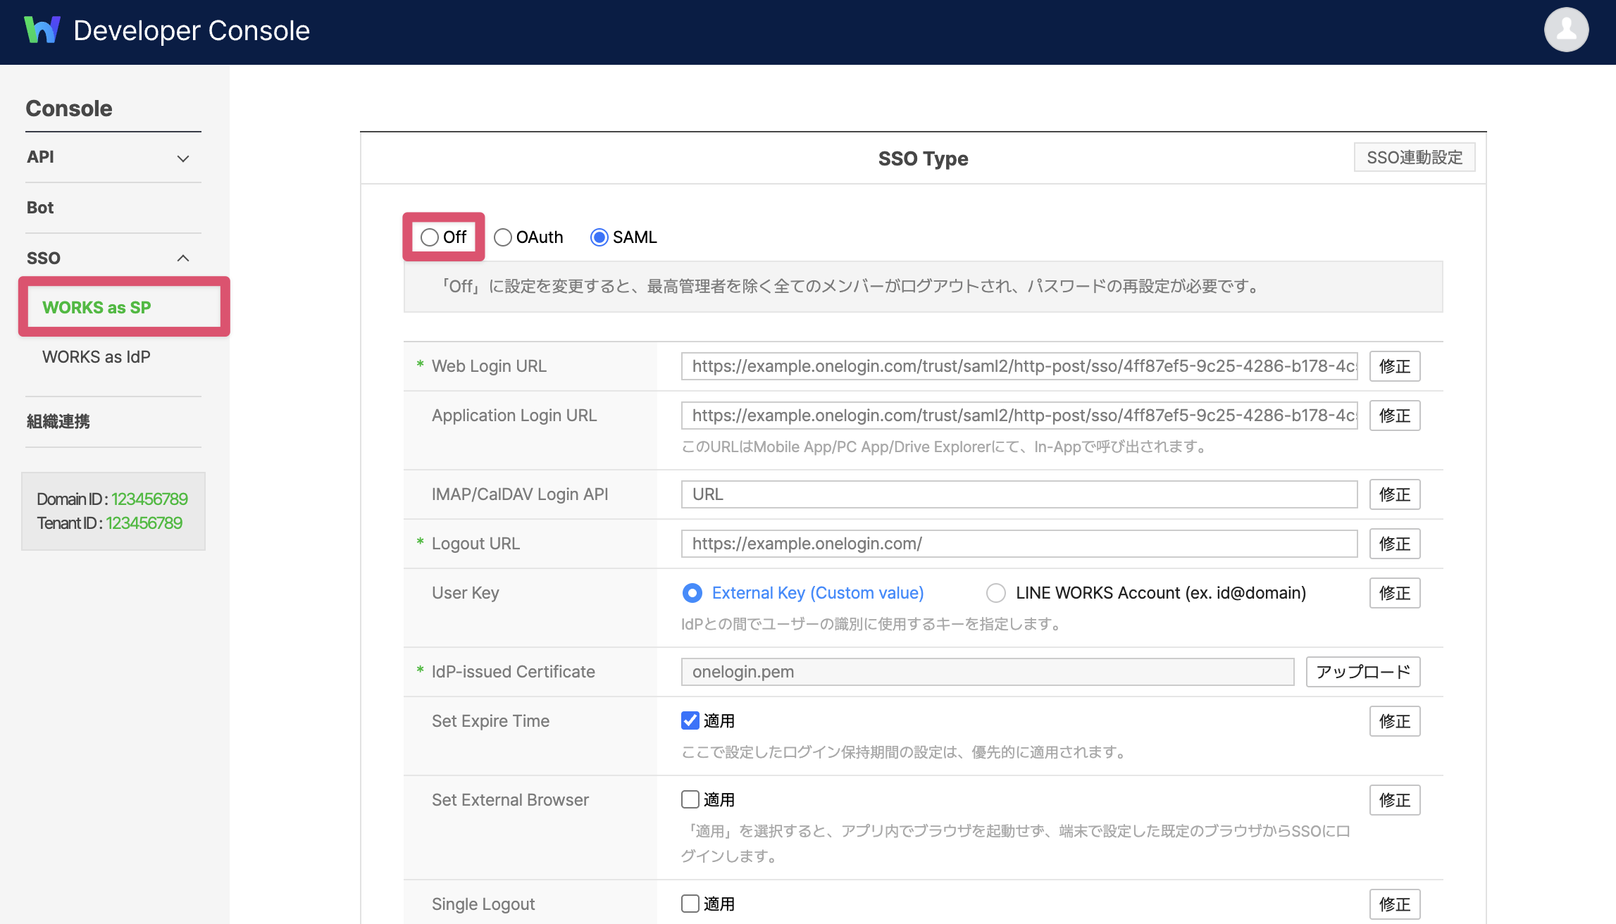The height and width of the screenshot is (924, 1616).
Task: Click 修正 for IMAP/CalDAV Login API
Action: pos(1395,494)
